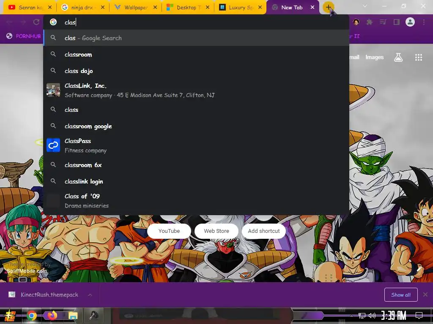This screenshot has width=433, height=324.
Task: Switch to the Luxury Sp tab
Action: [x=240, y=8]
